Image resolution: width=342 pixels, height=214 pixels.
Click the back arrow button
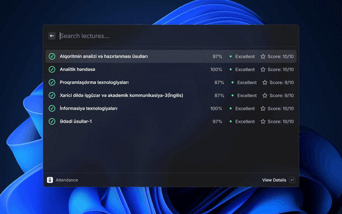click(52, 36)
